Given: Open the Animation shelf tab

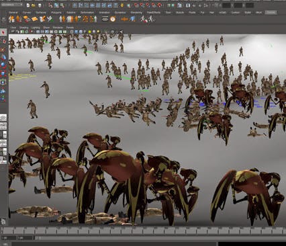Looking at the screenshot, I should [104, 13].
